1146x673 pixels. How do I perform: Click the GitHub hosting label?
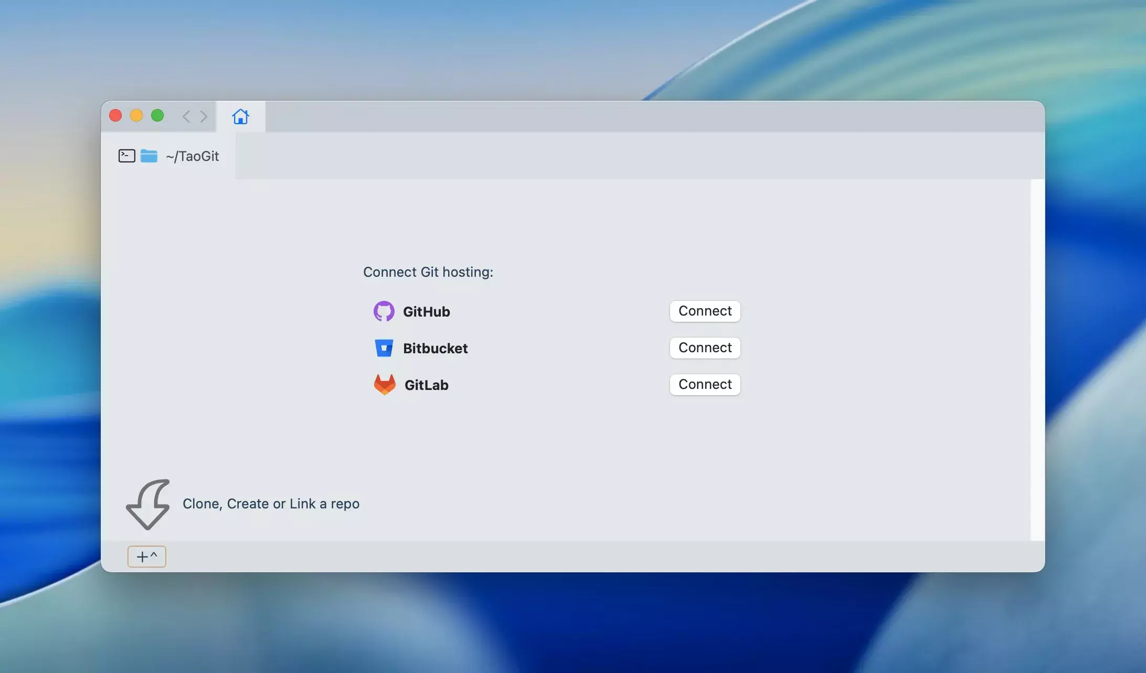point(426,311)
